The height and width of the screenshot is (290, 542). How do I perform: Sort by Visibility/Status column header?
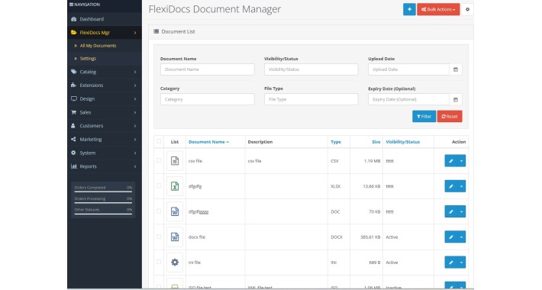[403, 142]
